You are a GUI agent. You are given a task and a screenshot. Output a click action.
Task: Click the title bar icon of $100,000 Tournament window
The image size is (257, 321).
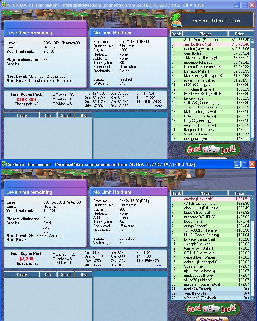click(4, 5)
